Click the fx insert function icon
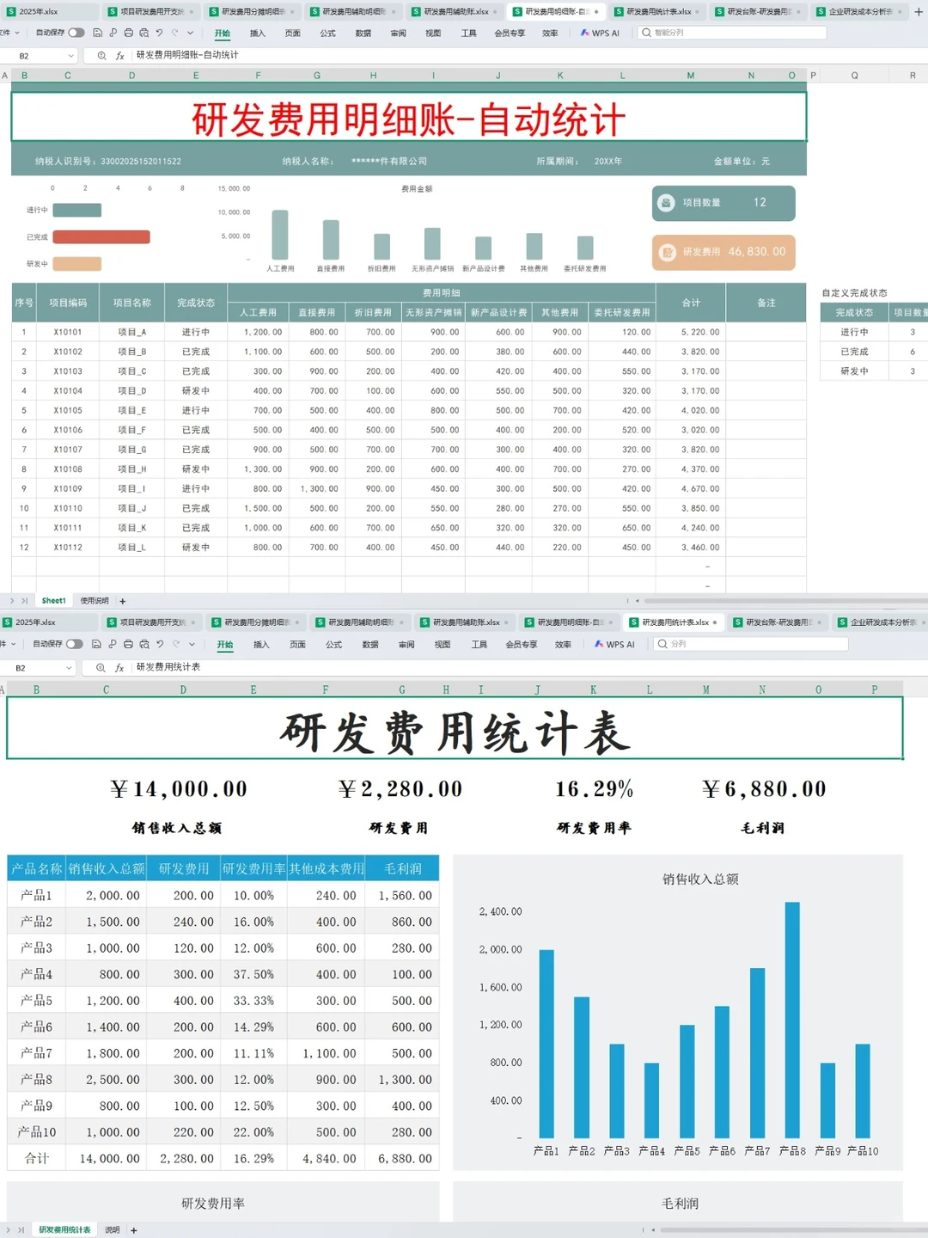Viewport: 928px width, 1238px height. point(119,55)
